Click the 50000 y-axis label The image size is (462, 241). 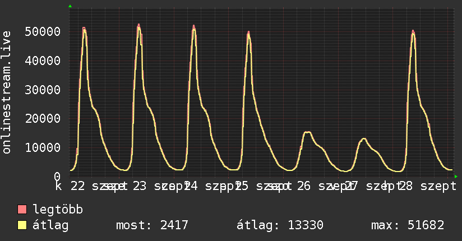43,31
